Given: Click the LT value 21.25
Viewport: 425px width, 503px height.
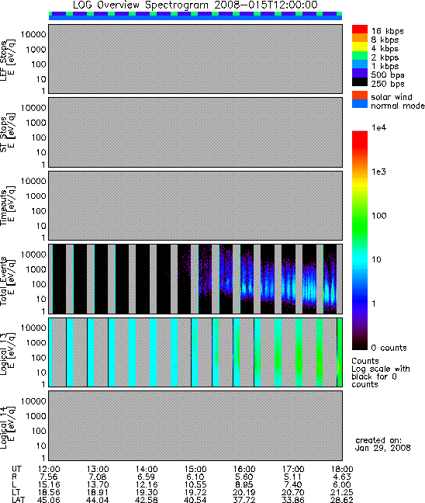Looking at the screenshot, I should [x=342, y=492].
